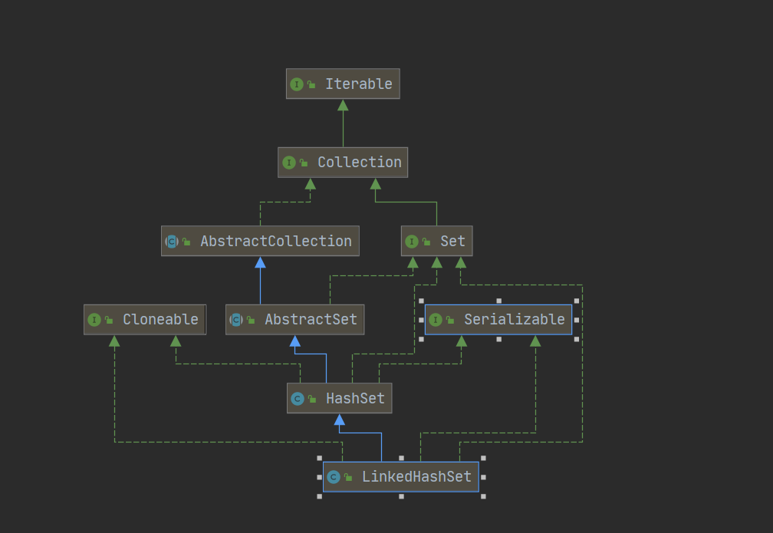The width and height of the screenshot is (773, 533).
Task: Click the public visibility lock icon on HashSet
Action: tap(312, 399)
